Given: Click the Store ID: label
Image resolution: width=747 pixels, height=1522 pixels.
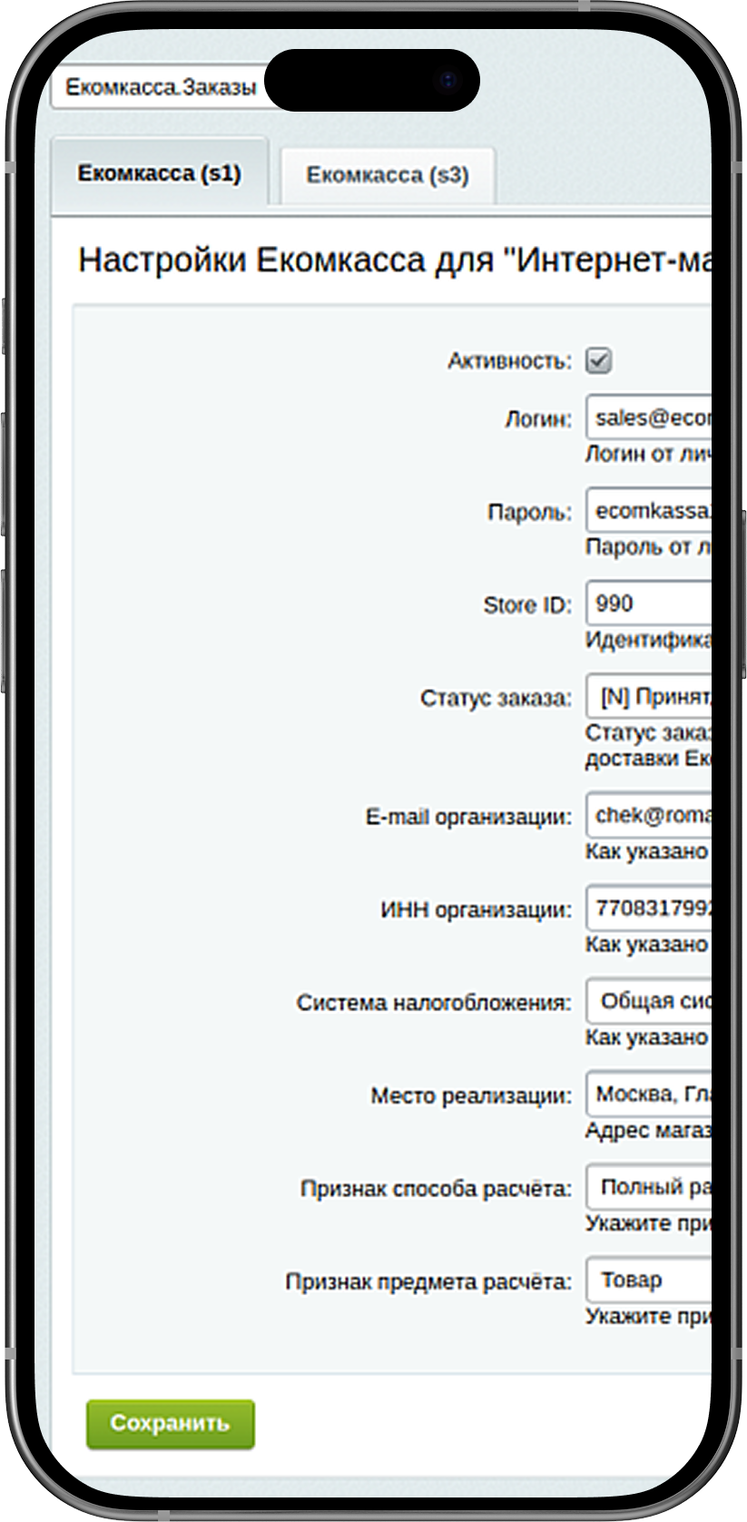Looking at the screenshot, I should point(527,605).
